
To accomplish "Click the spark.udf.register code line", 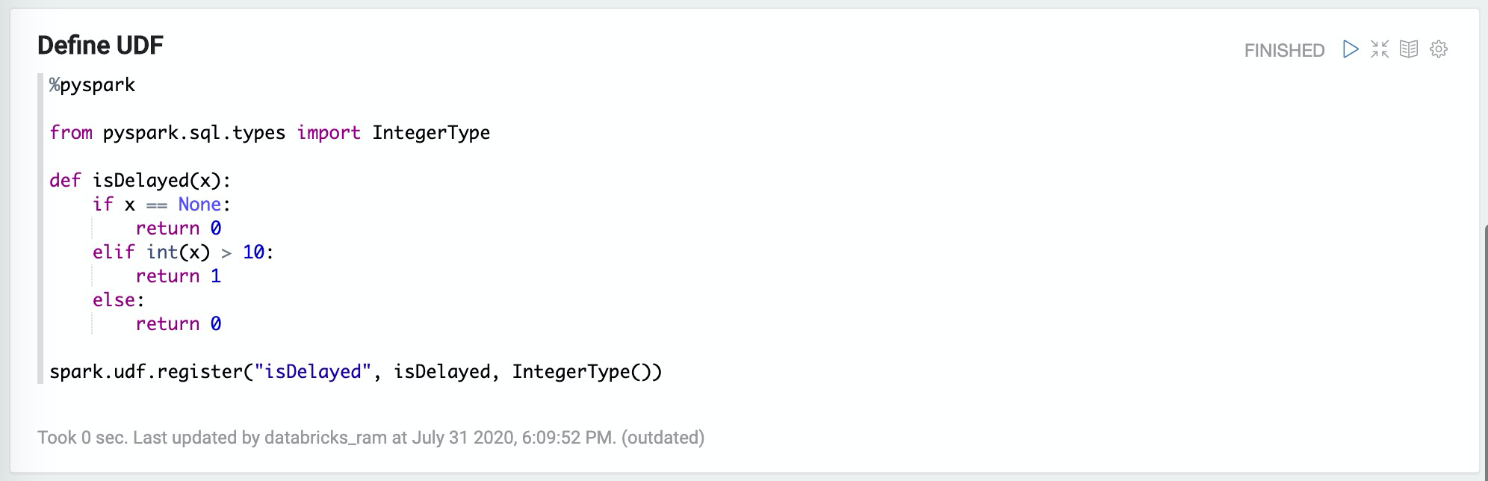I will [356, 372].
